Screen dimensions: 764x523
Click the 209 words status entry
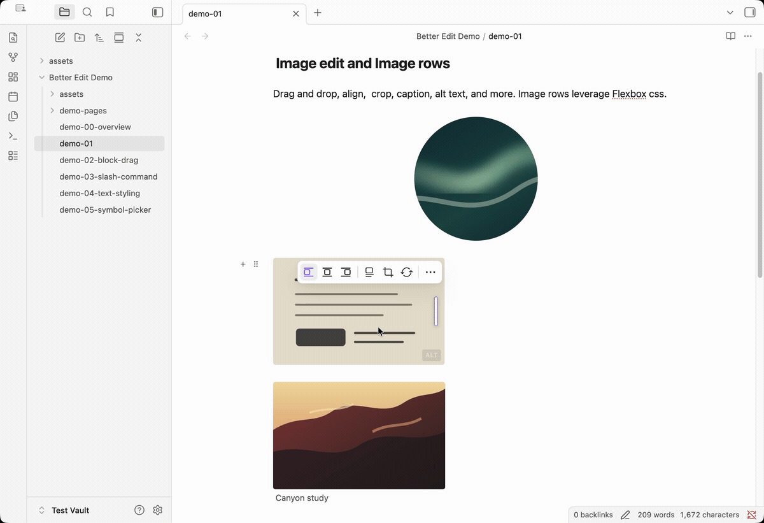(x=656, y=515)
